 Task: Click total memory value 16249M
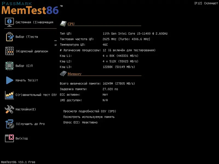[x=119, y=84]
